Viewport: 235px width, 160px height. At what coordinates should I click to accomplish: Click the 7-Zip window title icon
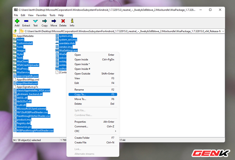pos(16,10)
